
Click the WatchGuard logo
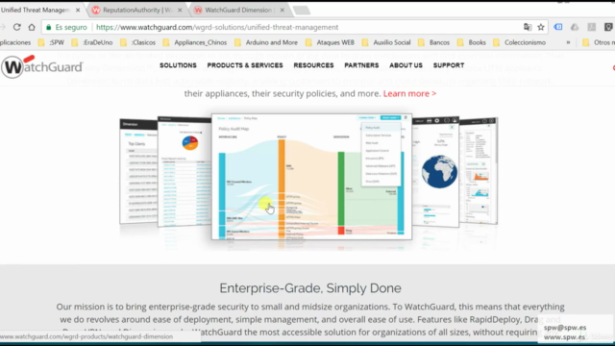[42, 66]
